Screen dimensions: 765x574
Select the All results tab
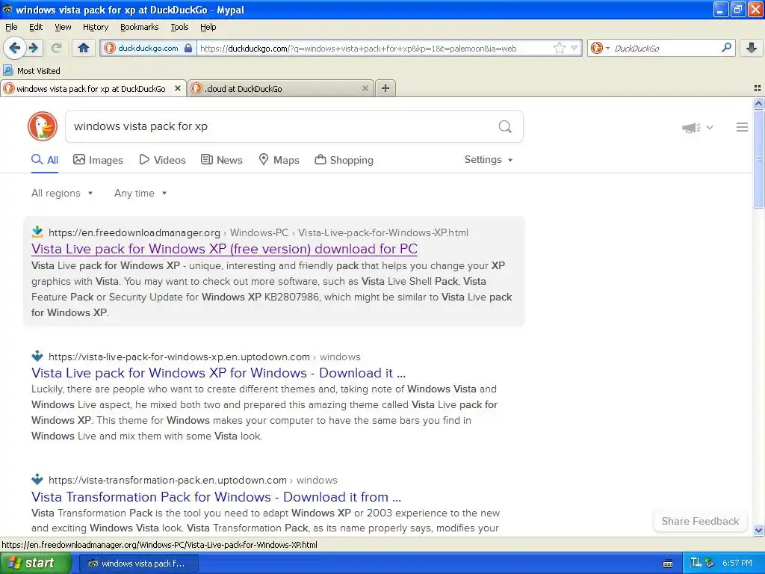(45, 160)
